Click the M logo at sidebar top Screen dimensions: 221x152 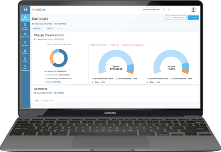pyautogui.click(x=25, y=10)
